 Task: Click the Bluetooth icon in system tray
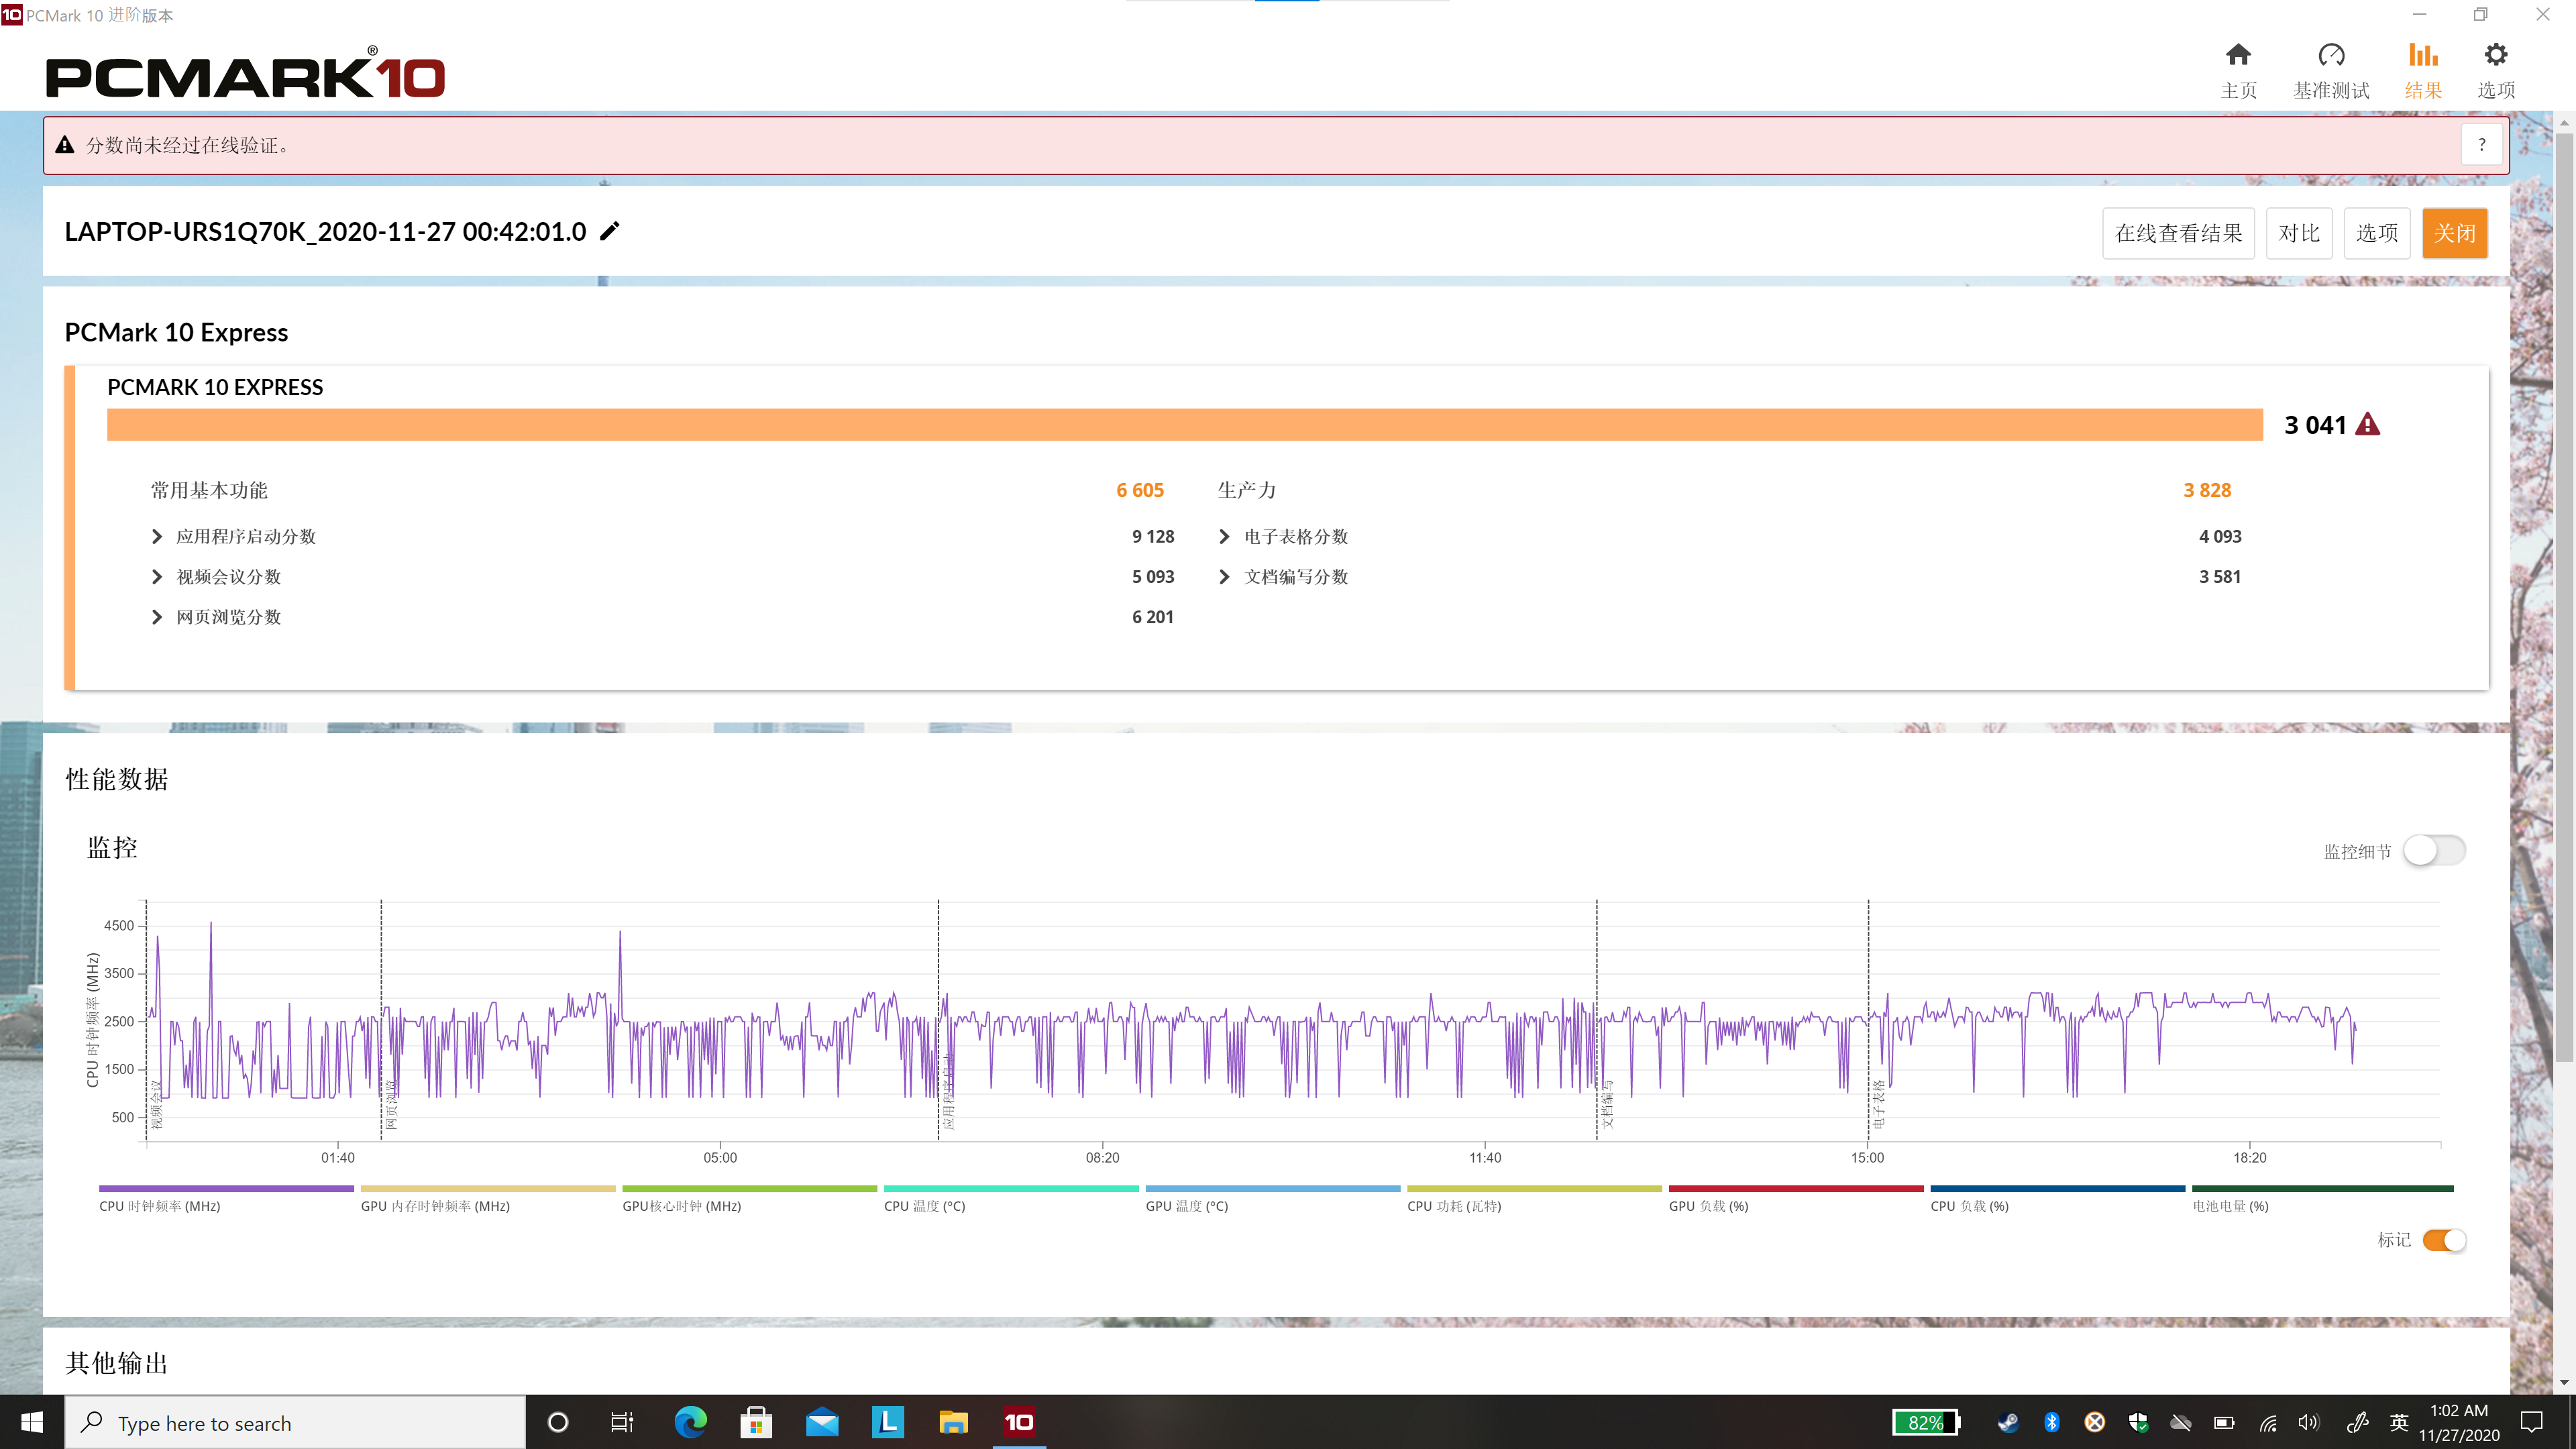[2051, 1422]
